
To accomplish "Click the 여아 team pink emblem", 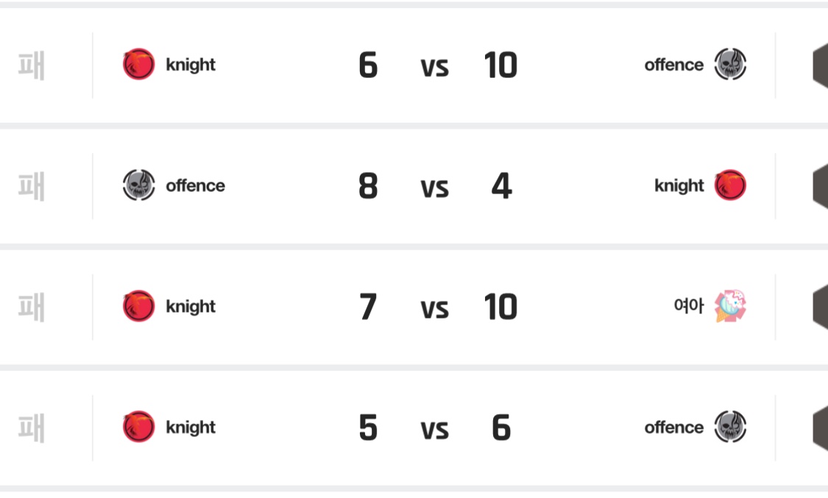I will [730, 306].
